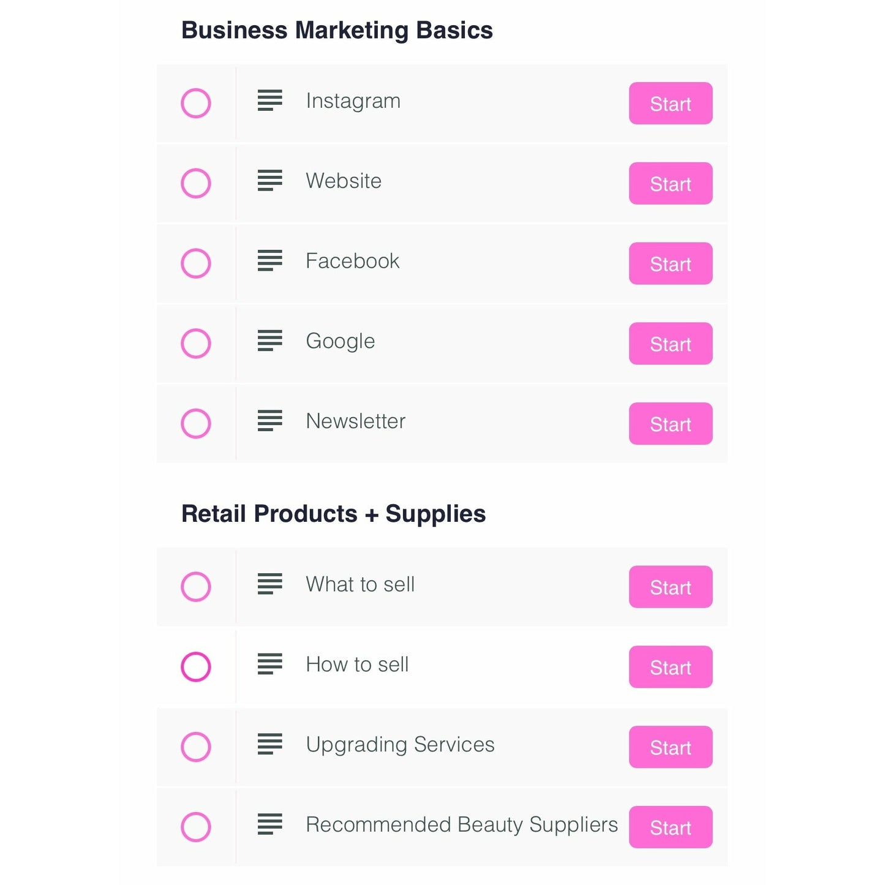Click the text lesson icon beside How to sell

tap(269, 664)
